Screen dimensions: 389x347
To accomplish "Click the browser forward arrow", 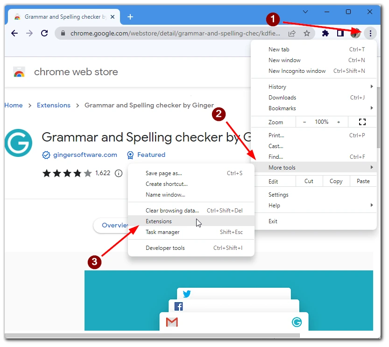I will 29,33.
